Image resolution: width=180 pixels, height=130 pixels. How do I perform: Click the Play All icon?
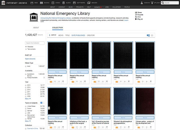coord(136,19)
